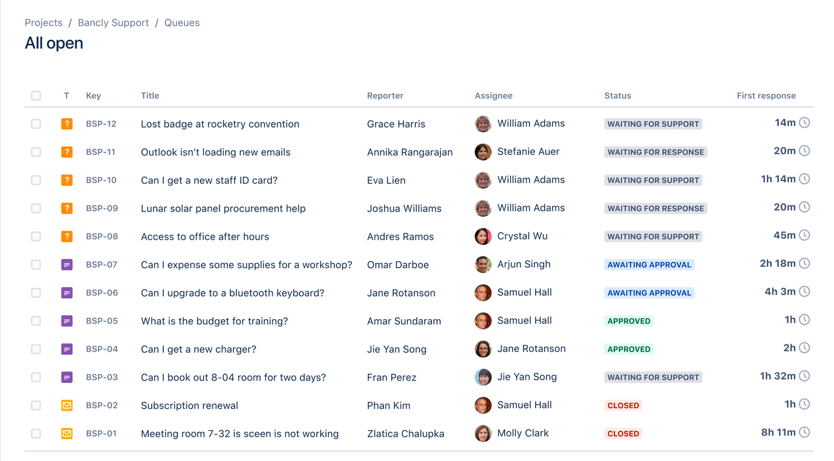The image size is (834, 461).
Task: Tick the checkbox for the BSP-06 row
Action: (36, 293)
